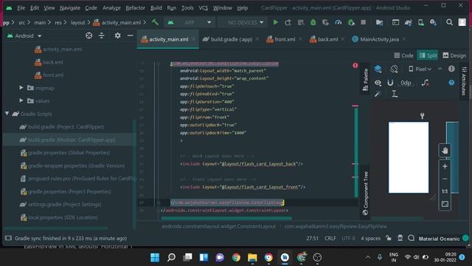Screen dimensions: 472x266
Task: Open the Android project view dropdown
Action: click(x=24, y=36)
